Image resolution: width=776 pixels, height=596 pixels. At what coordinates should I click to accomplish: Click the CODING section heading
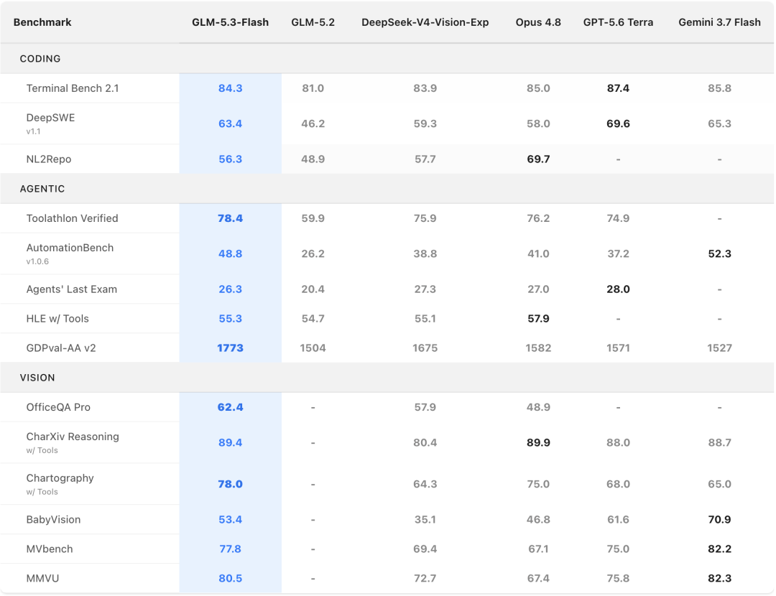40,58
